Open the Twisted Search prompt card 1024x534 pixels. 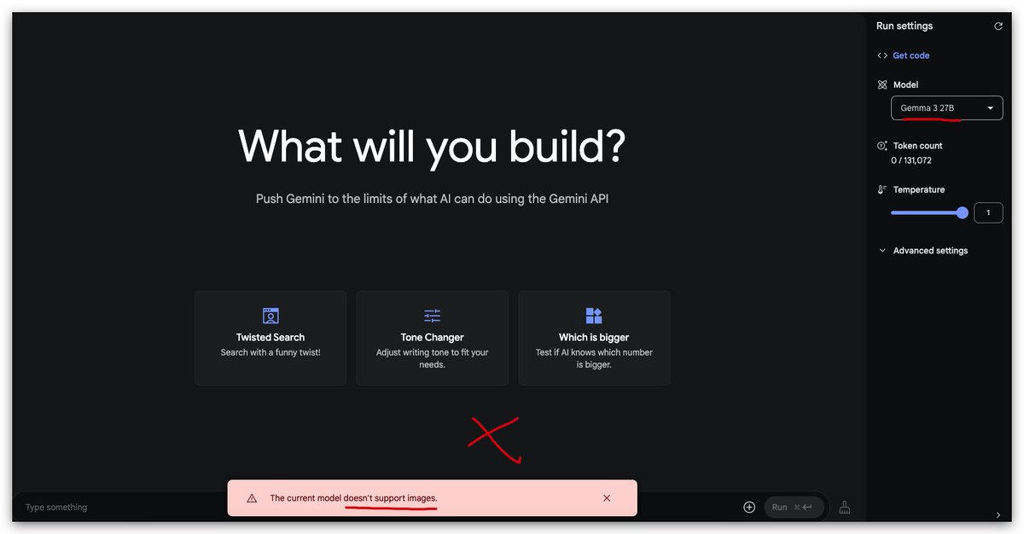271,338
